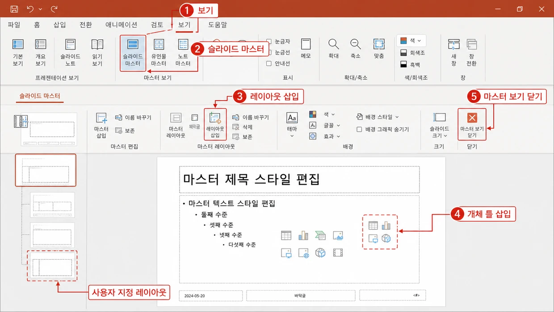
Task: Select the 슬라이드 마스터 ribbon tab
Action: coord(40,96)
